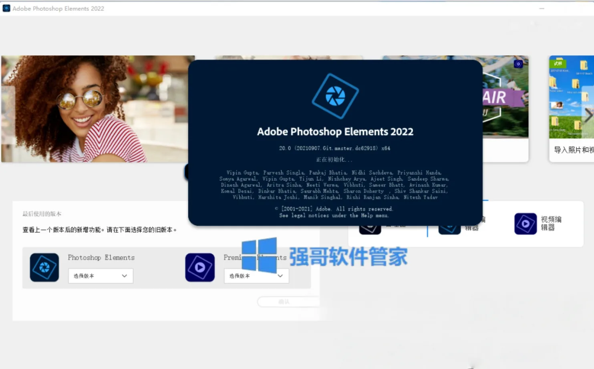The height and width of the screenshot is (369, 594).
Task: Click the 查看上一个版本后的新增功能 description text
Action: click(99, 230)
